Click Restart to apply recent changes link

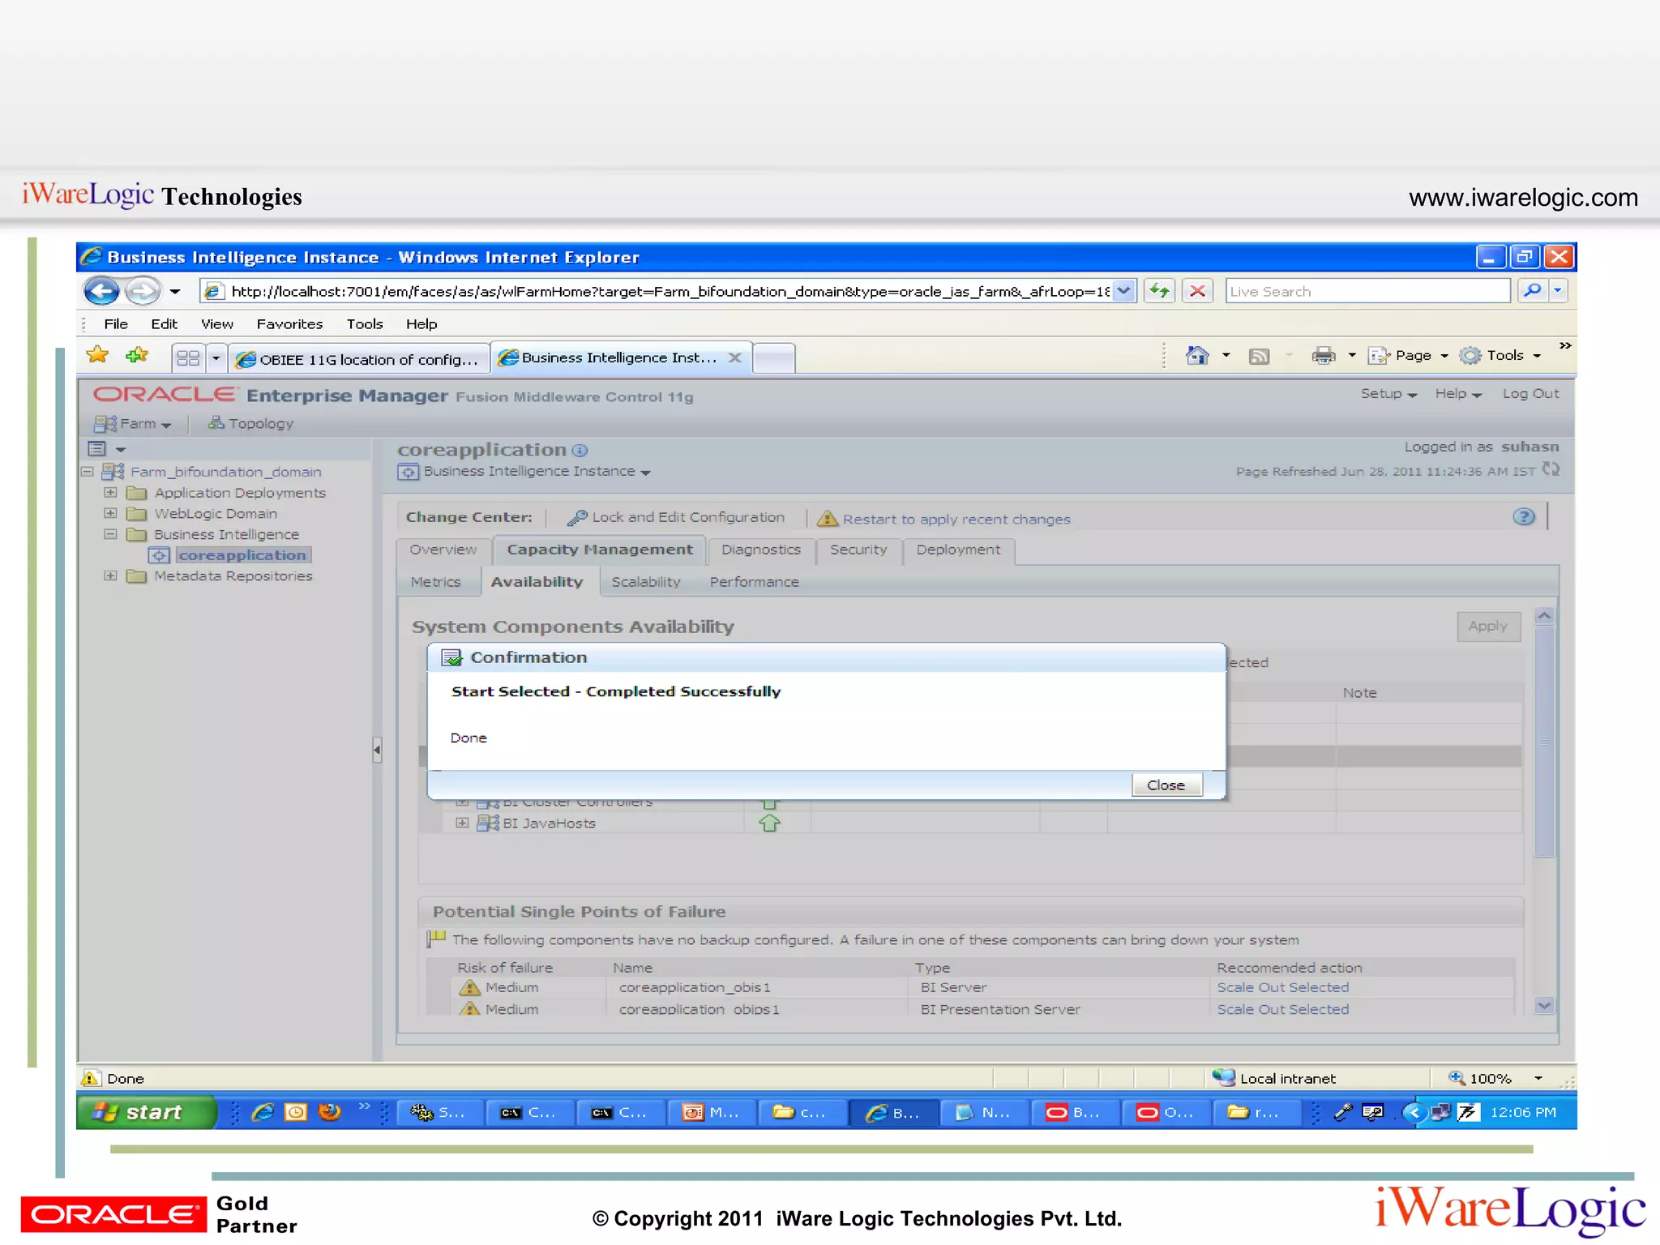pyautogui.click(x=956, y=519)
